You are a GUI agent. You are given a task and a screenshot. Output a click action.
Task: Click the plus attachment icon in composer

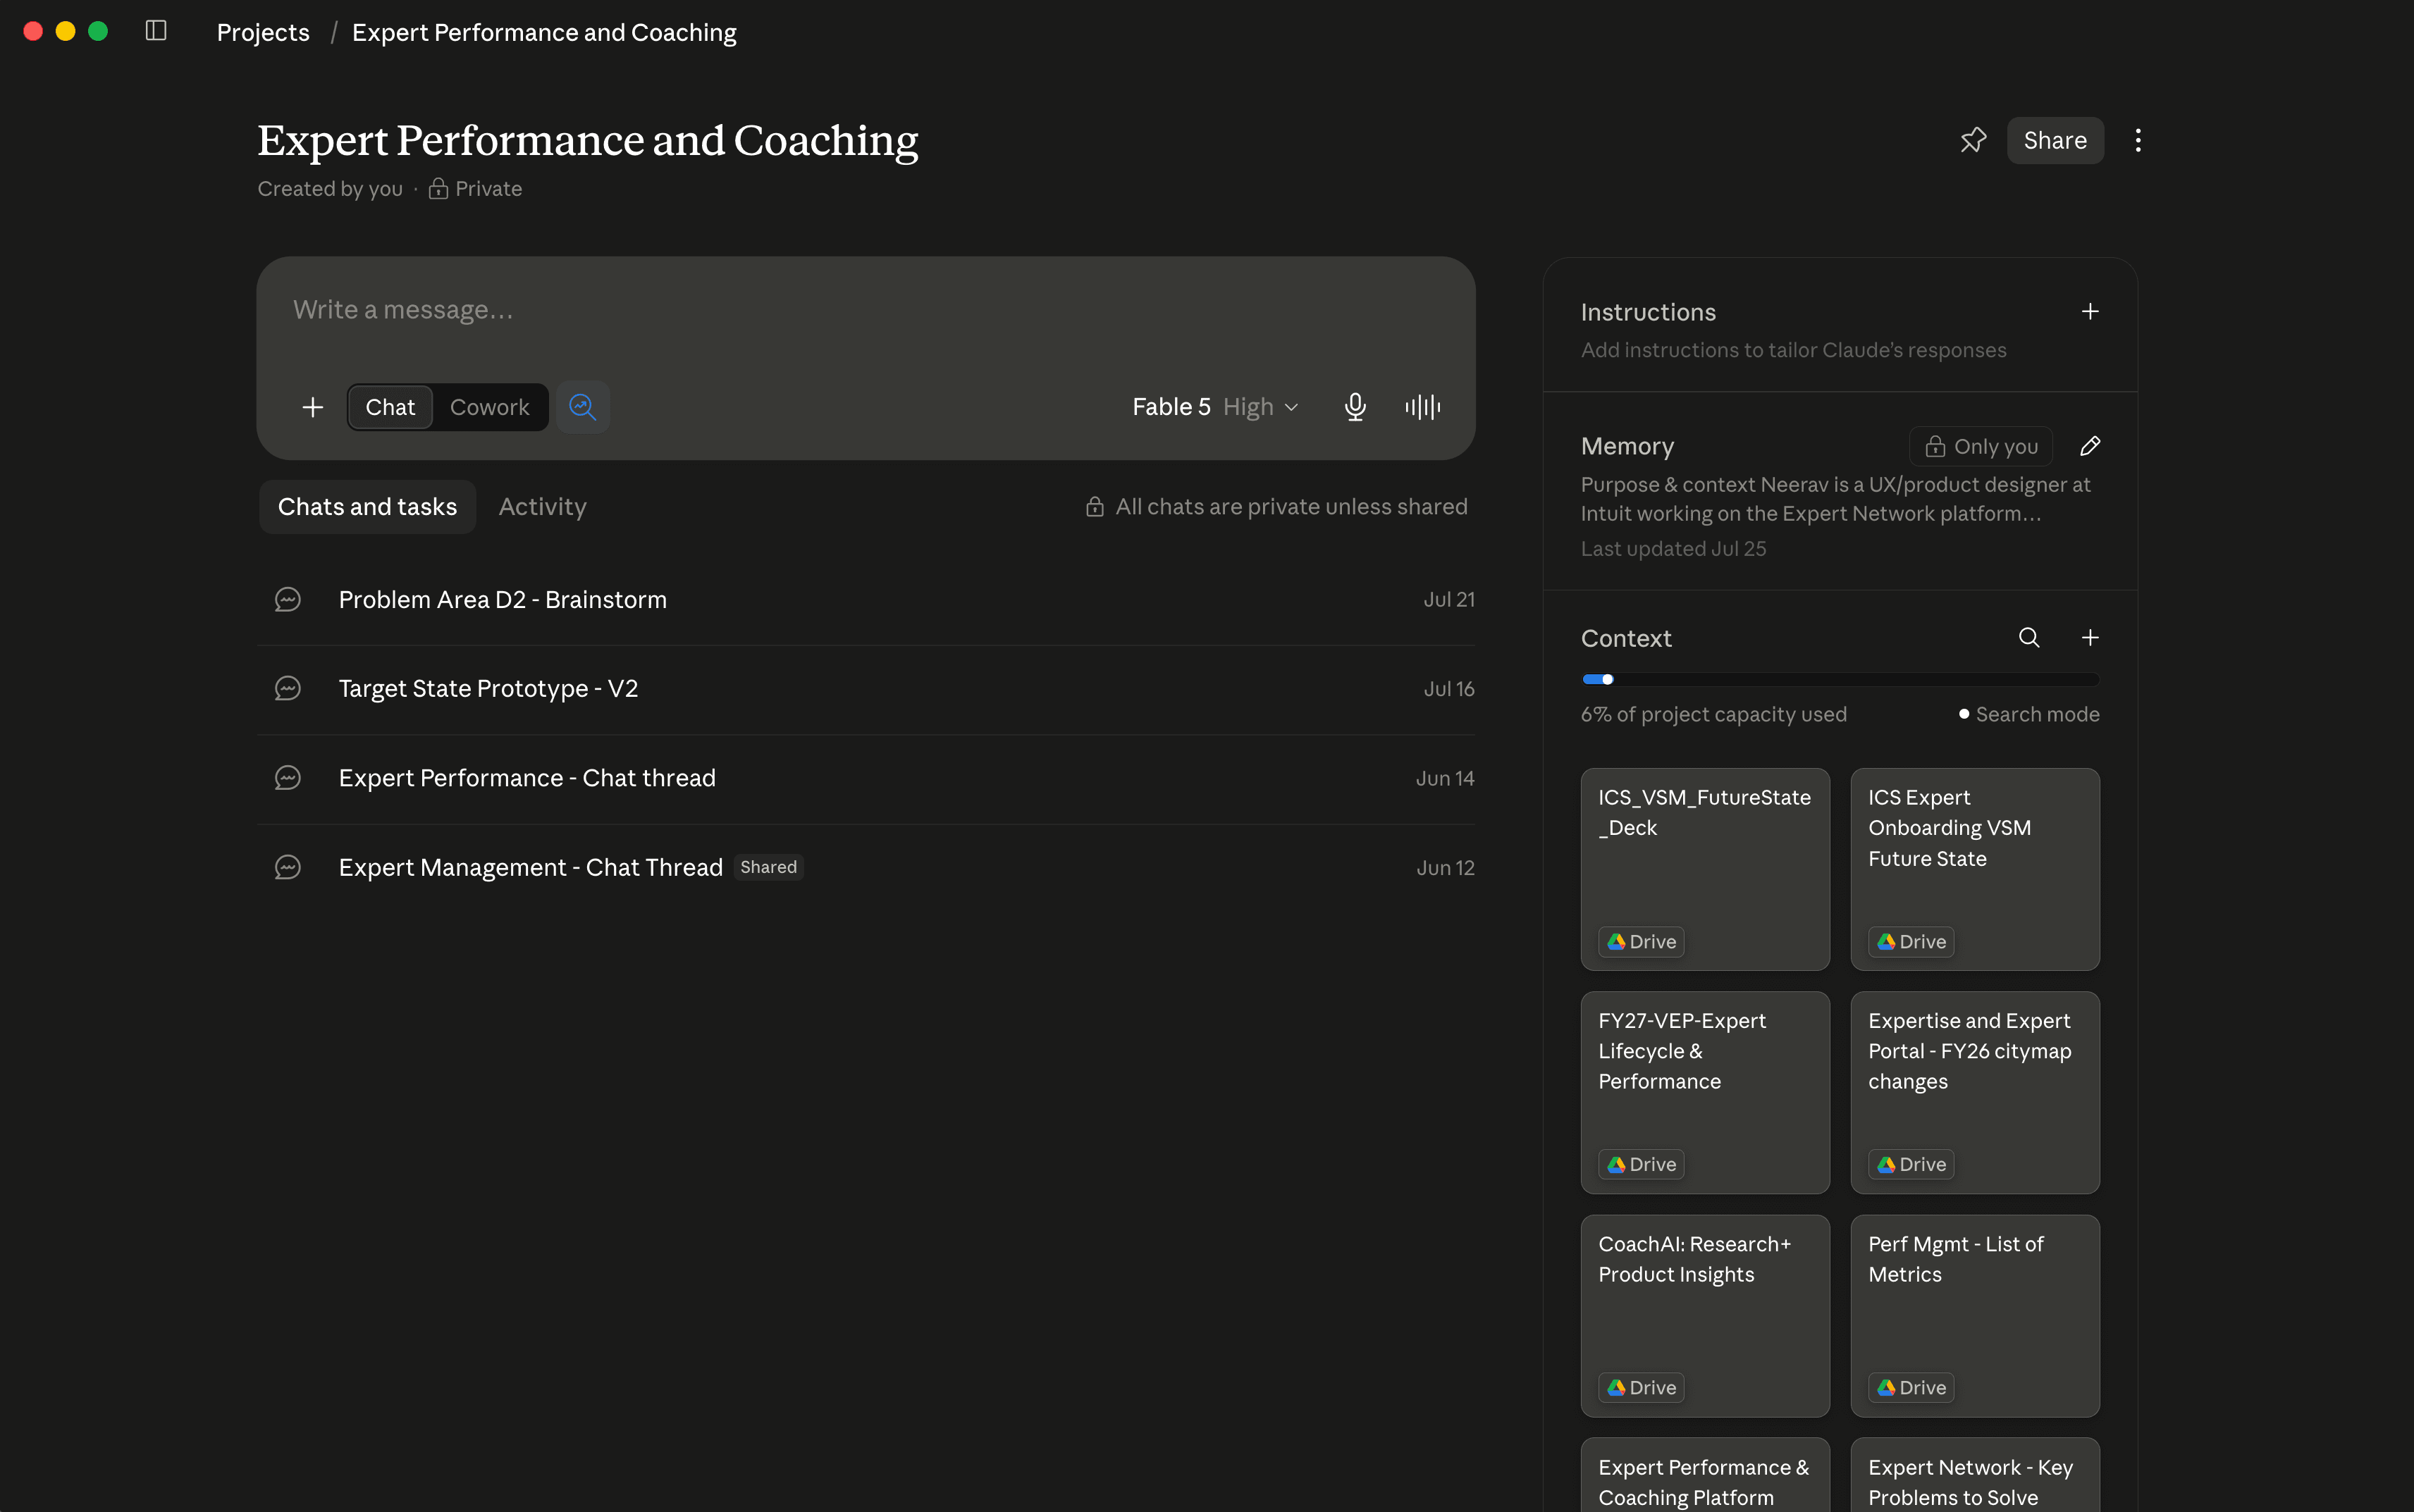pyautogui.click(x=313, y=407)
